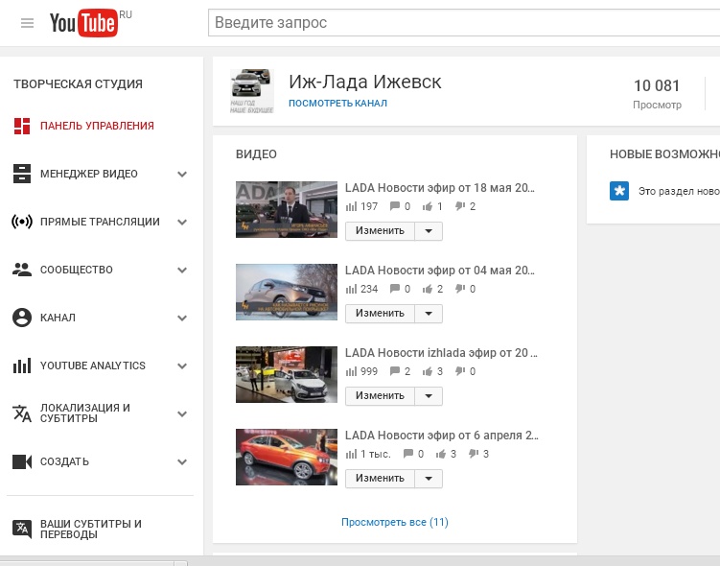
Task: Click the Создать camera icon
Action: point(22,461)
